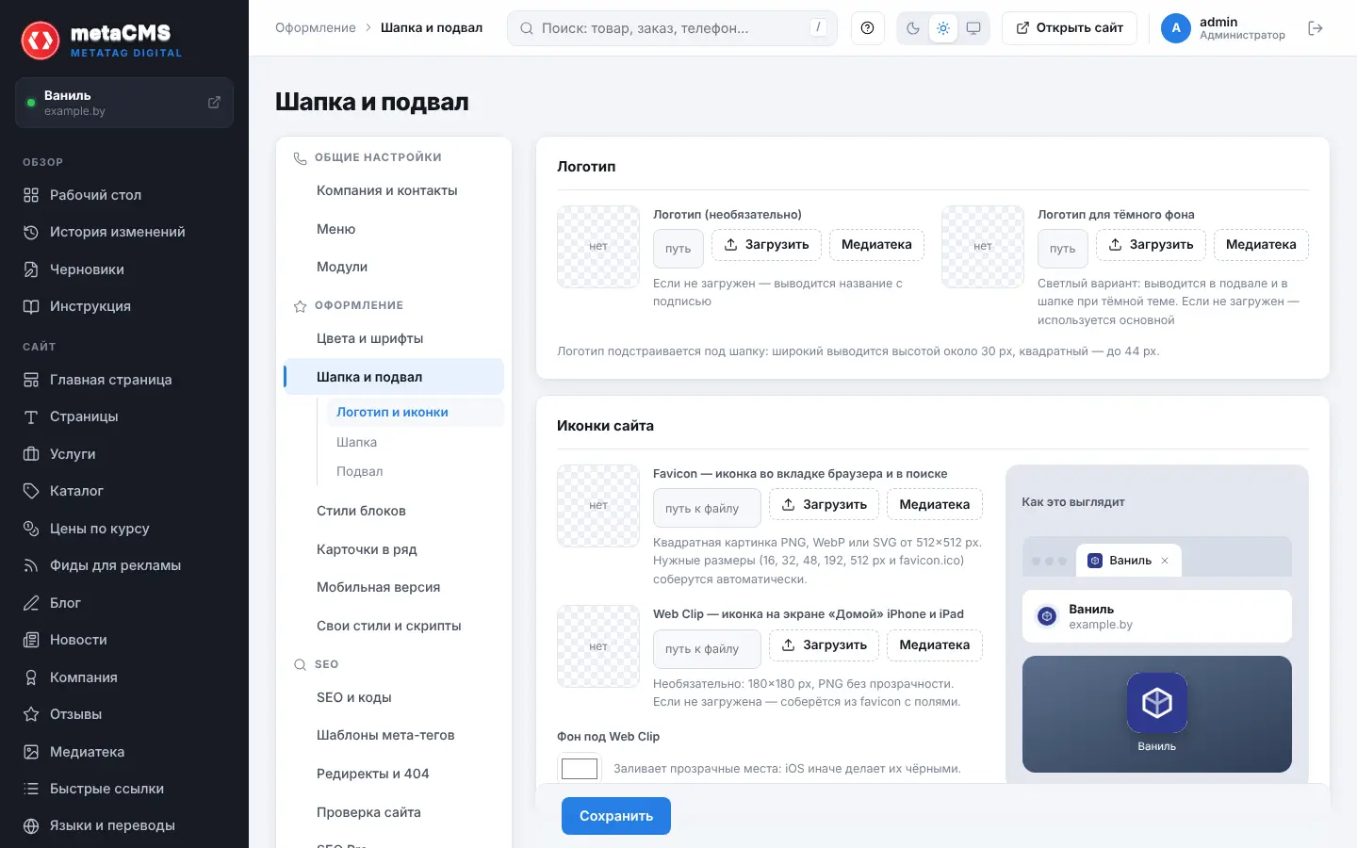Click the logout icon
The height and width of the screenshot is (848, 1357).
tap(1316, 28)
